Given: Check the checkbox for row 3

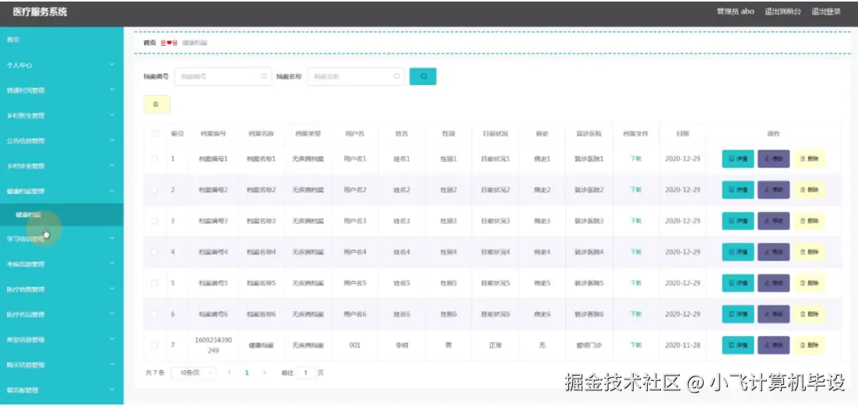Looking at the screenshot, I should point(155,221).
